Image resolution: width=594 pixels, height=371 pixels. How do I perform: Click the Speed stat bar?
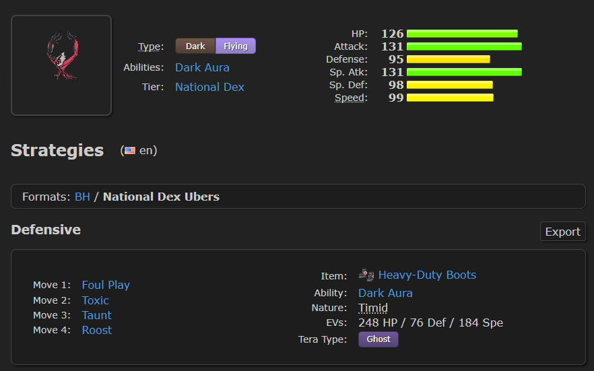(x=450, y=98)
